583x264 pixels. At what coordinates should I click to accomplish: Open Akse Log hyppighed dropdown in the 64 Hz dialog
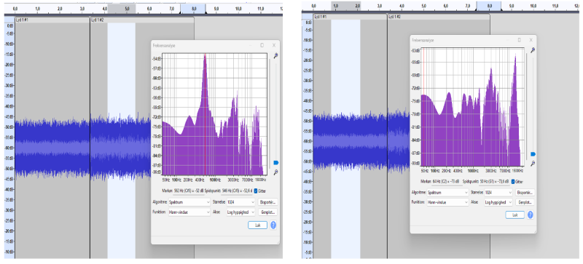pyautogui.click(x=498, y=202)
